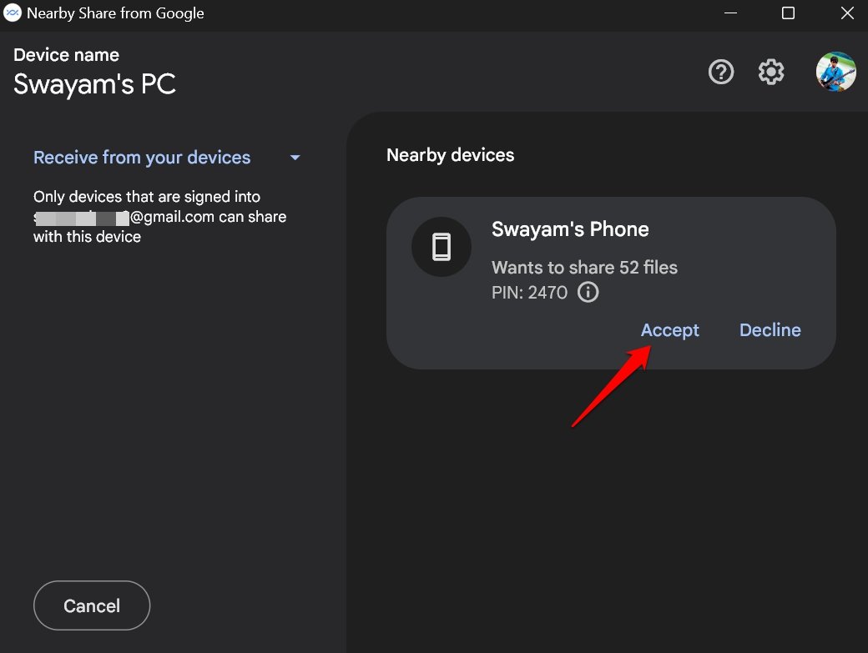Accept the file transfer from Swayam's Phone
The height and width of the screenshot is (653, 868).
click(x=669, y=329)
